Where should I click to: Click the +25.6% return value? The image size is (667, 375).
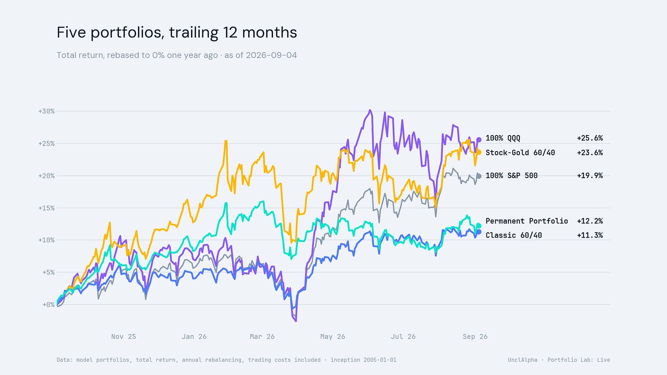(590, 138)
